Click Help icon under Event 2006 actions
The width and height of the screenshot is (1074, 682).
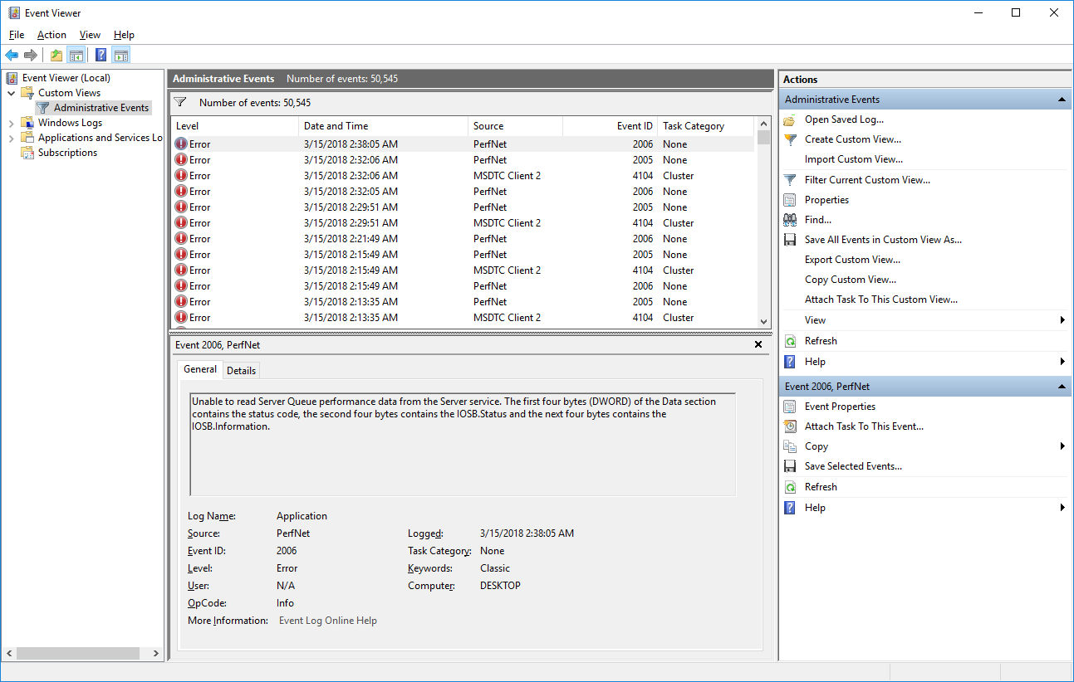coord(790,508)
